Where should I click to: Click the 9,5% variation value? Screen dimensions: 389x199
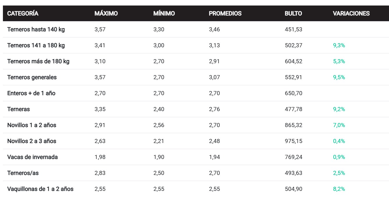click(339, 77)
